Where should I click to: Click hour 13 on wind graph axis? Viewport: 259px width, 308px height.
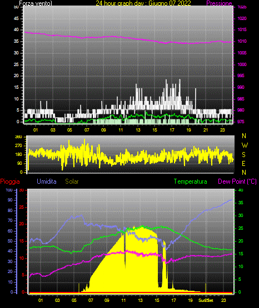coord(138,130)
